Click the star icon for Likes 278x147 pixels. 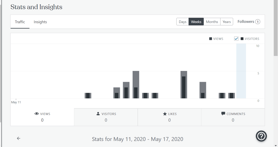165,114
